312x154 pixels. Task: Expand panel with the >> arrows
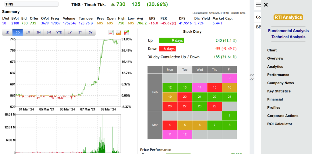tap(252, 75)
